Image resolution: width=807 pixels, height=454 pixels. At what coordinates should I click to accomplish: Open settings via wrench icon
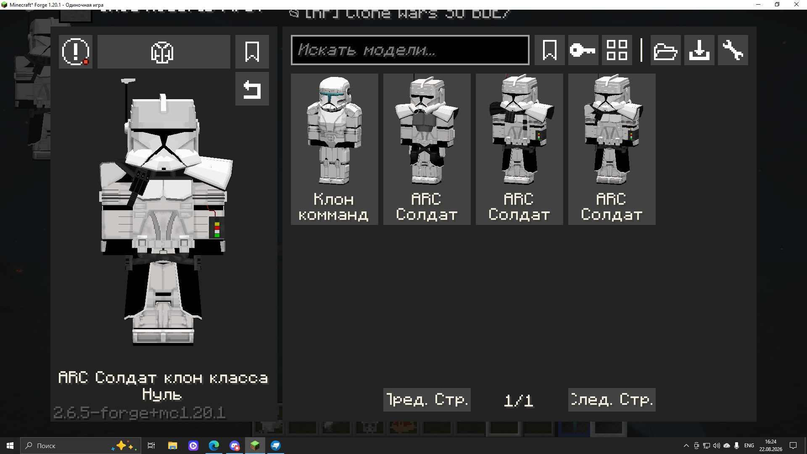tap(733, 50)
